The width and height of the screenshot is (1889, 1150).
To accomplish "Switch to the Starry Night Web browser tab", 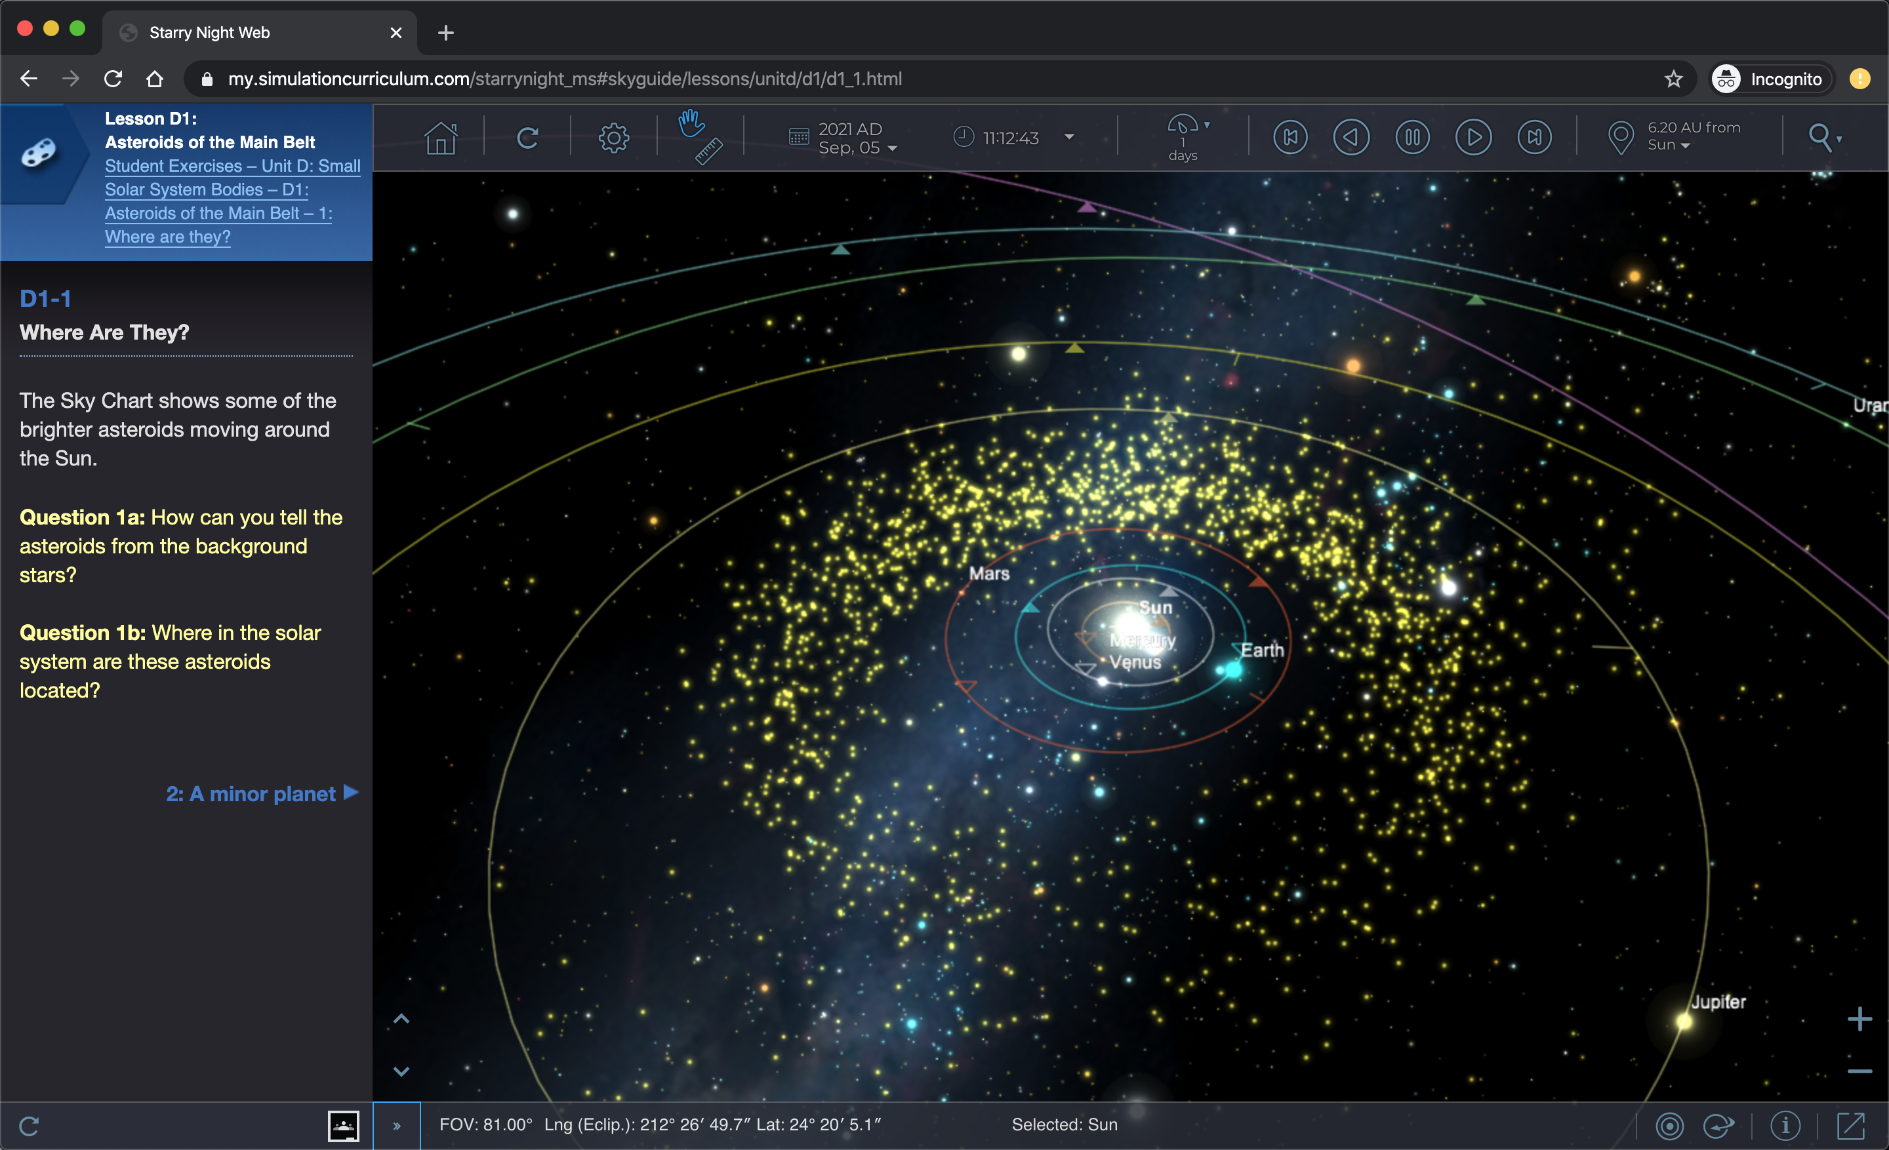I will click(x=209, y=32).
